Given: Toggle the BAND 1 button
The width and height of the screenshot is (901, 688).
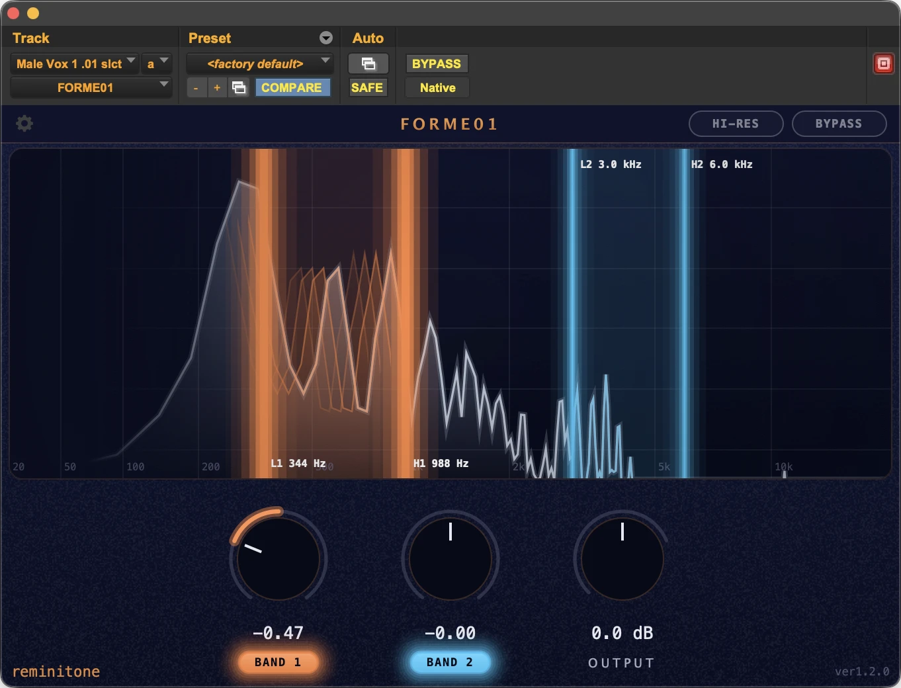Looking at the screenshot, I should (x=278, y=662).
